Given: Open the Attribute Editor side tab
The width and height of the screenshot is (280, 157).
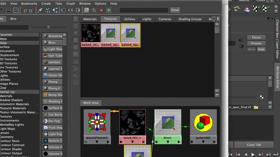Looking at the screenshot, I should (x=277, y=77).
